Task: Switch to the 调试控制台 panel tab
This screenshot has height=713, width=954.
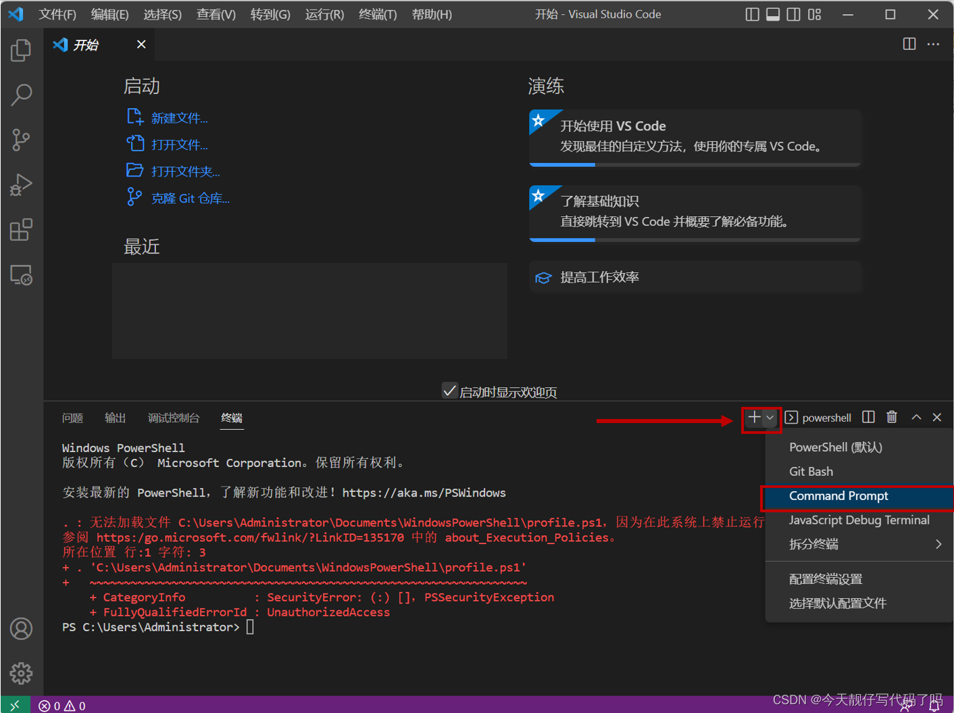Action: tap(174, 418)
